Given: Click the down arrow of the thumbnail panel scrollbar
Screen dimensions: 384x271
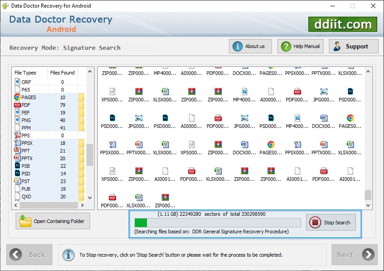Looking at the screenshot, I should (x=368, y=206).
